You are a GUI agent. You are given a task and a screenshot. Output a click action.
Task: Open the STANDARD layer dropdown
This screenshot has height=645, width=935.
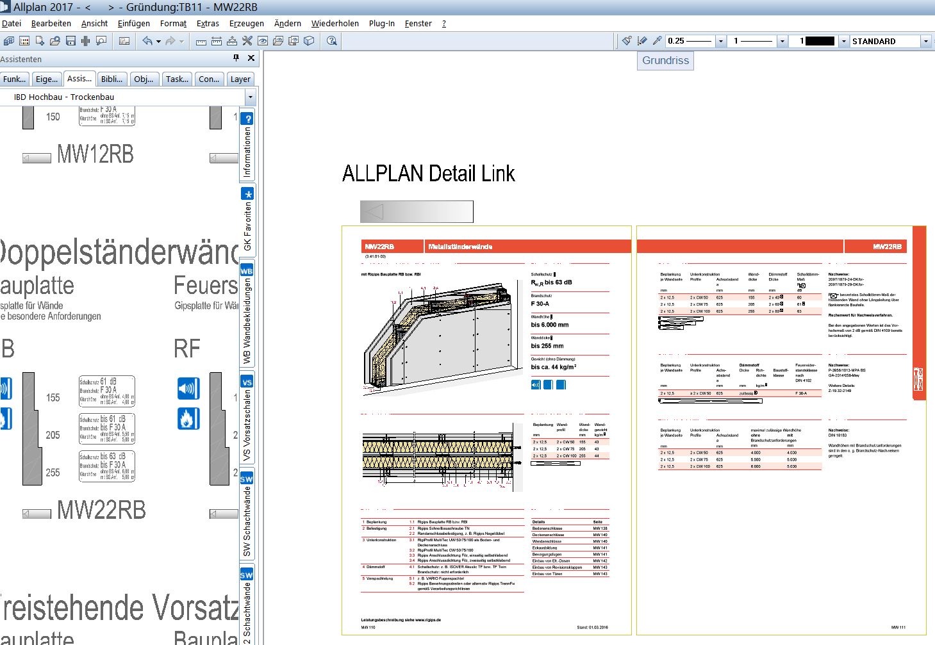tap(925, 41)
